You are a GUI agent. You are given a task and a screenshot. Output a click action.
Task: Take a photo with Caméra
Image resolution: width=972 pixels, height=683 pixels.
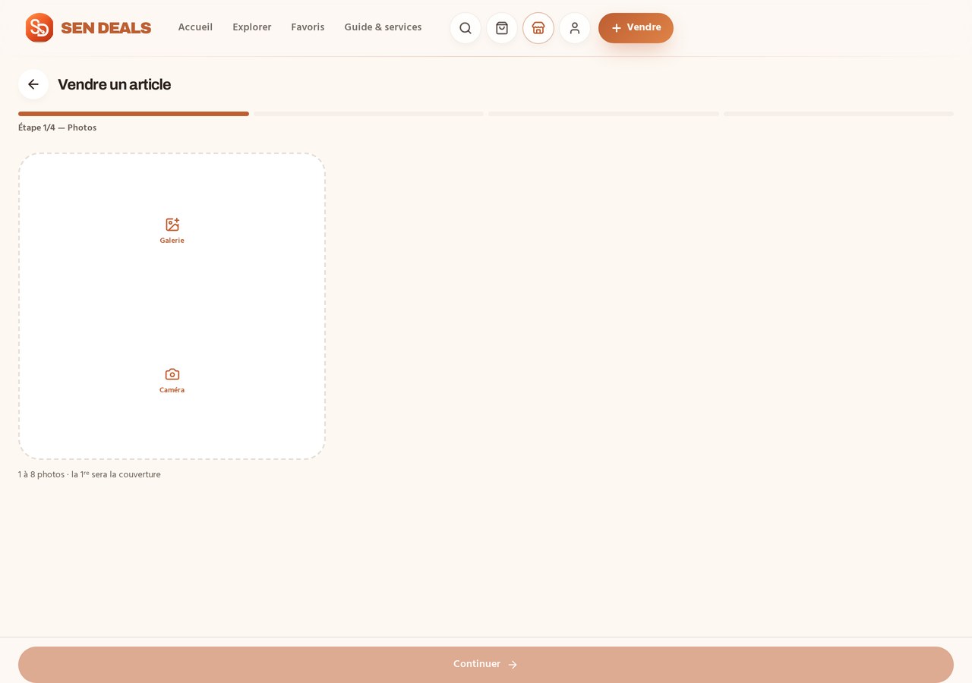[x=172, y=381]
